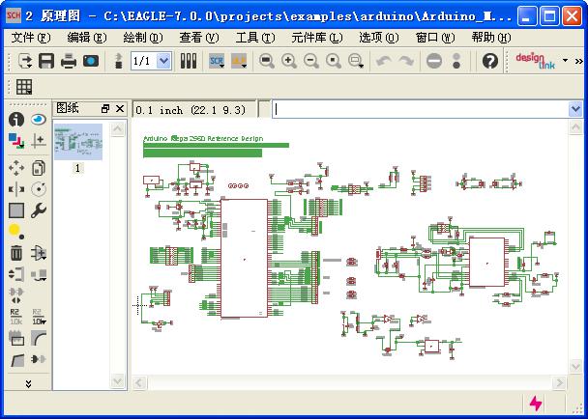
Task: Expand the command line history dropdown
Action: point(574,110)
